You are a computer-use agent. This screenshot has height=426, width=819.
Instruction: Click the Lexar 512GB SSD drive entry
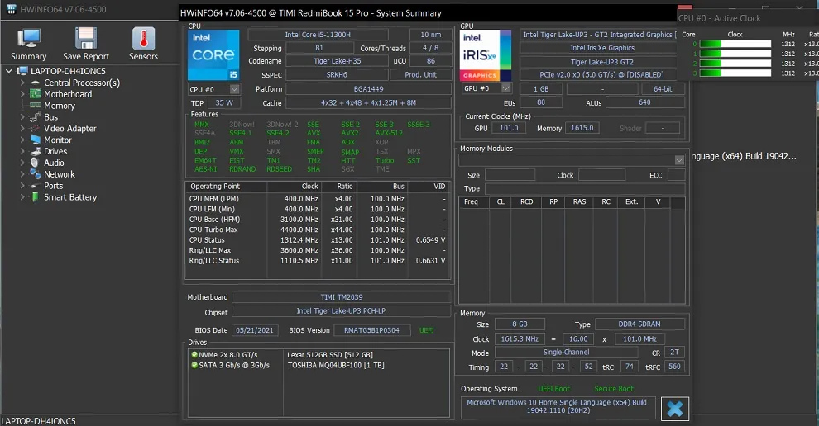tap(329, 354)
